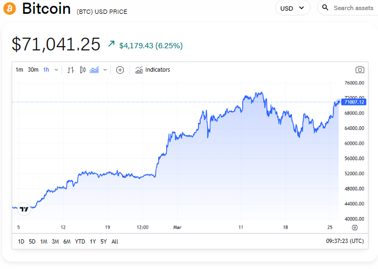Click the Search assets input field
Image resolution: width=378 pixels, height=269 pixels.
click(353, 8)
